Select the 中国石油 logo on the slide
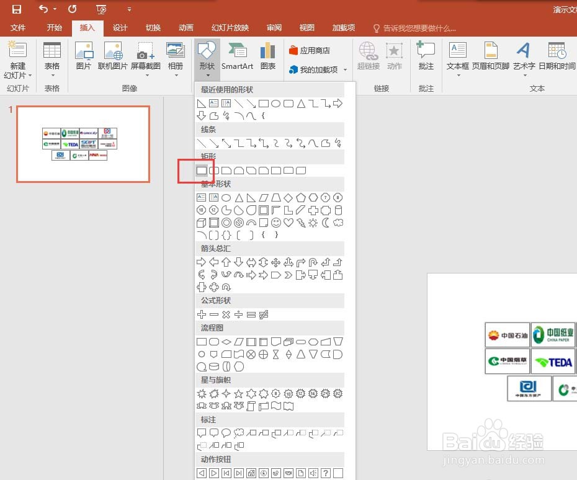The width and height of the screenshot is (577, 480). [x=508, y=335]
